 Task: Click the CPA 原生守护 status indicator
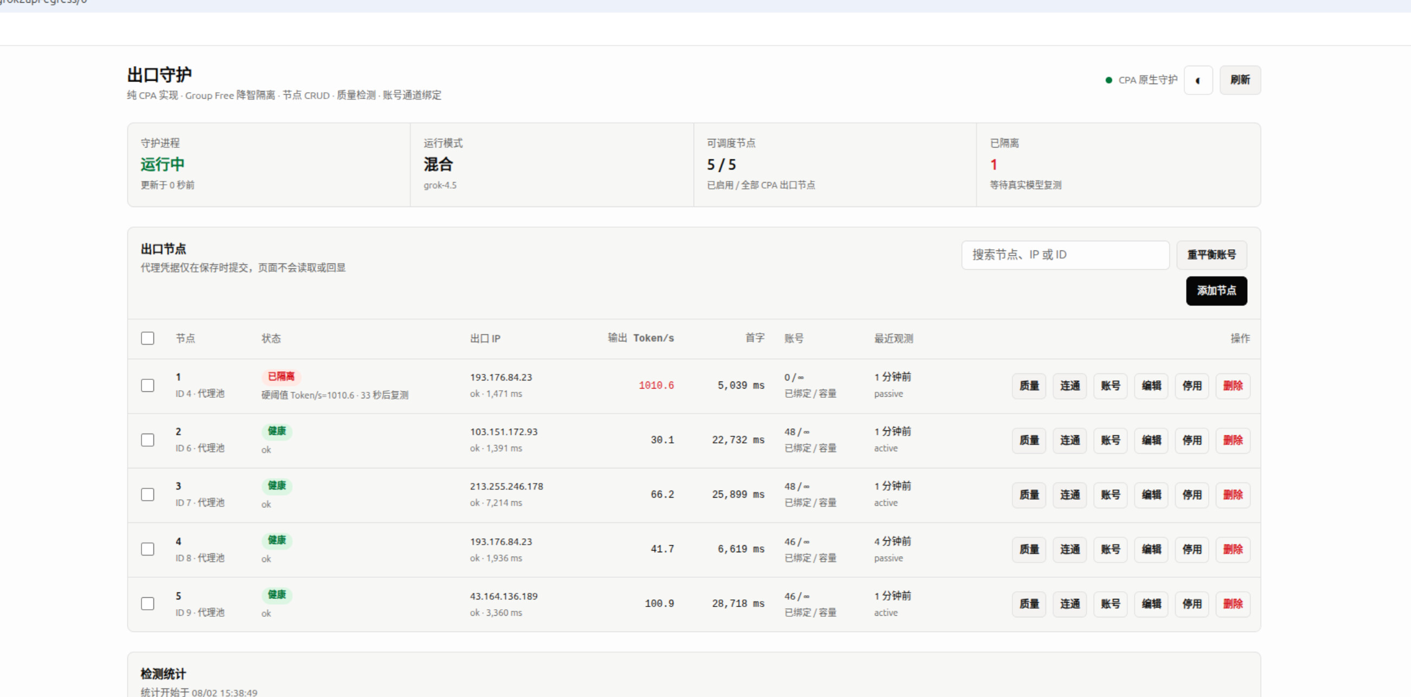(x=1141, y=80)
